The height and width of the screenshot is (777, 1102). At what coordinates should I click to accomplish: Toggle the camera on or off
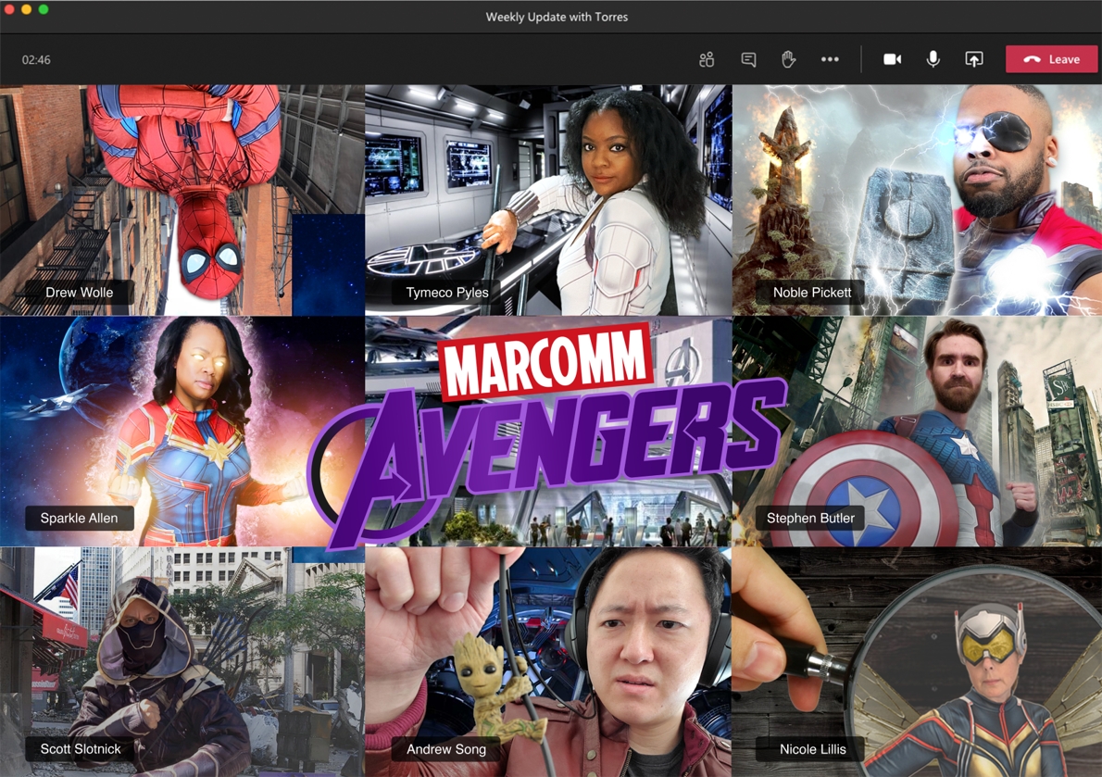point(892,59)
